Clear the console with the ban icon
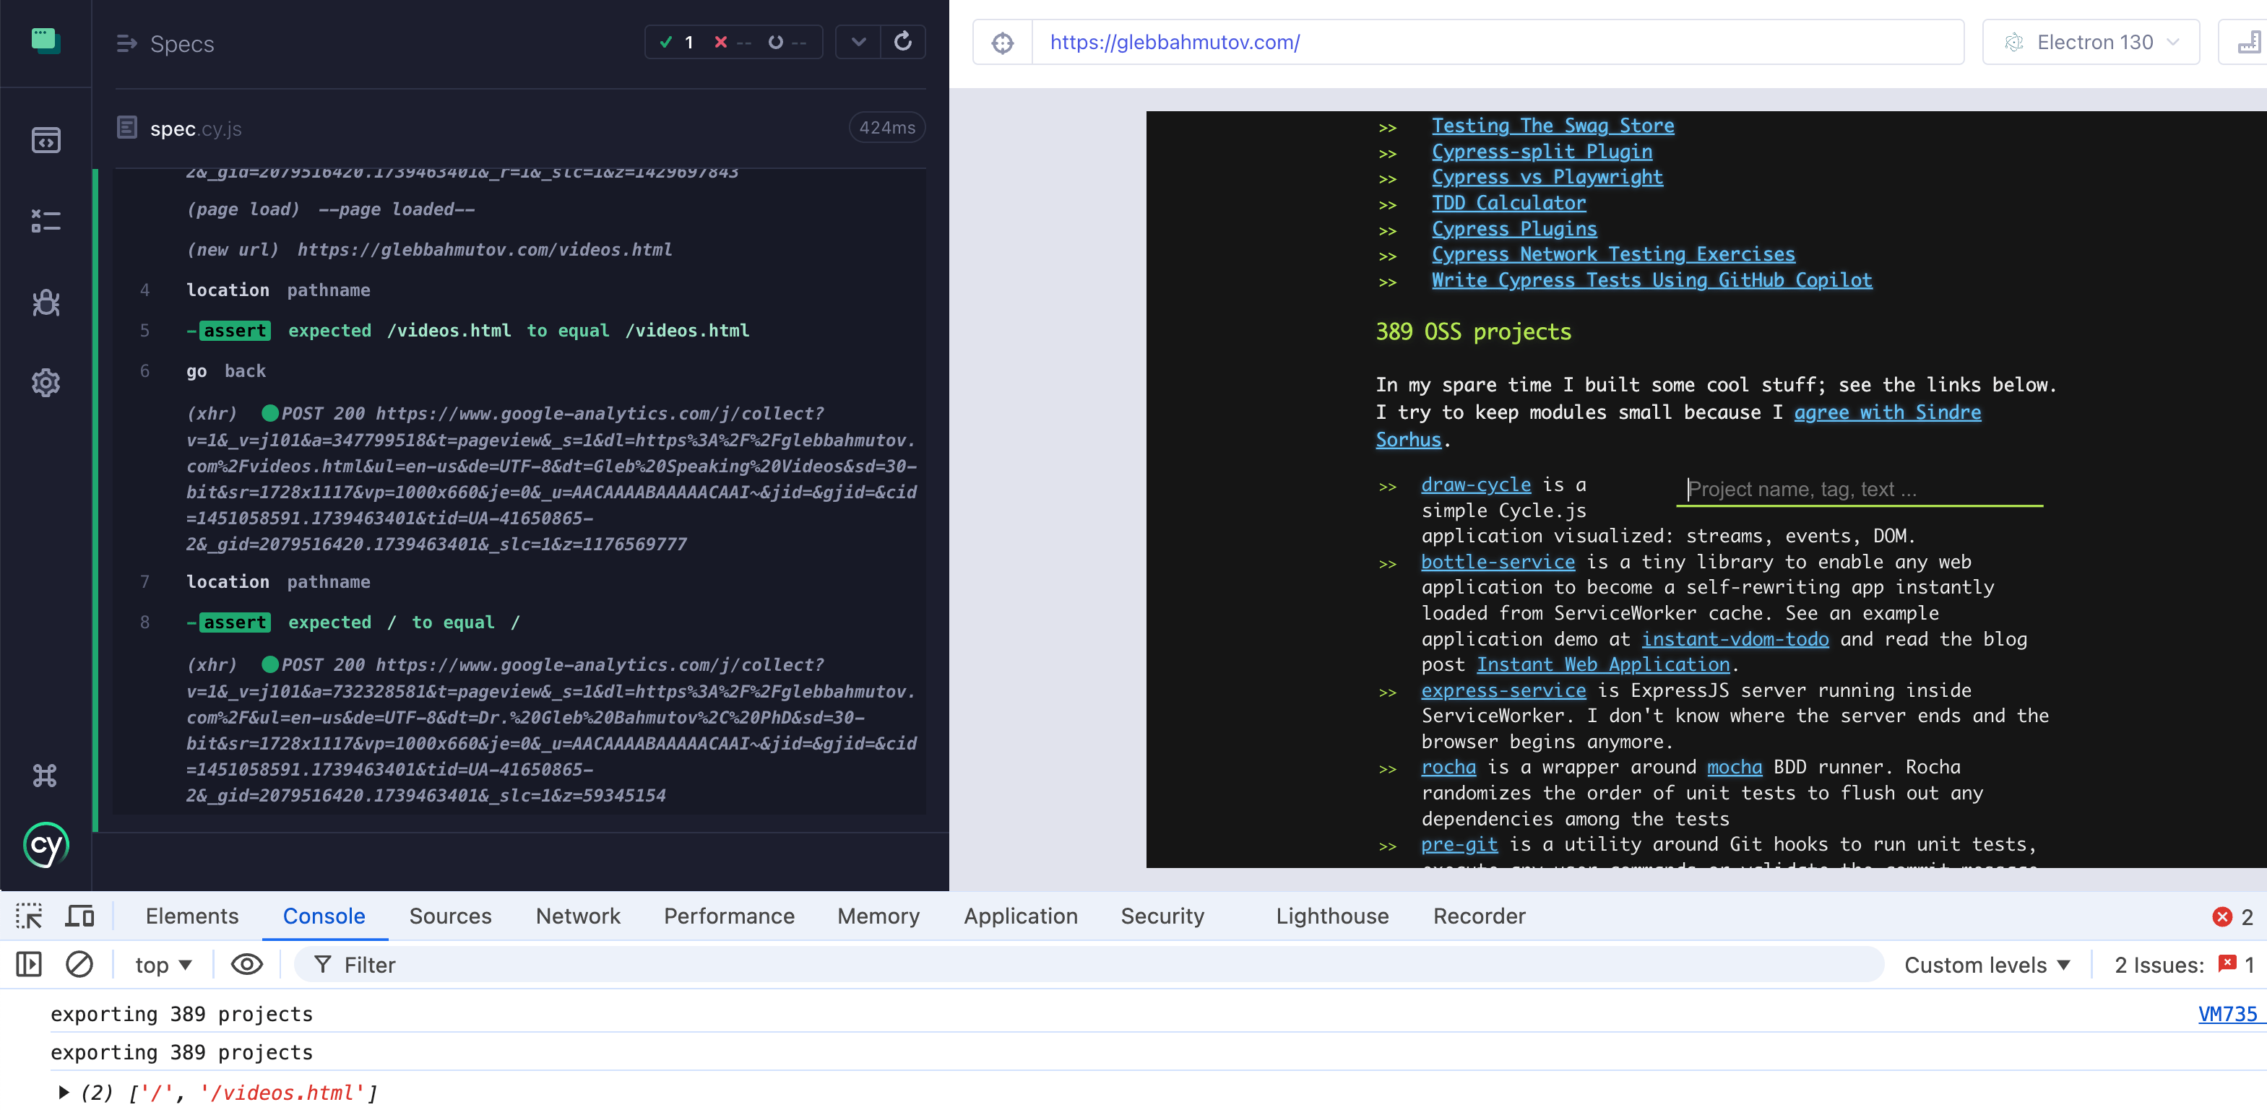The width and height of the screenshot is (2267, 1115). tap(79, 965)
